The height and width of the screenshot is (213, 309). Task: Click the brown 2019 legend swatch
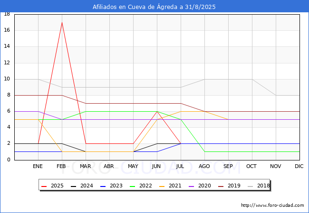click(x=221, y=186)
